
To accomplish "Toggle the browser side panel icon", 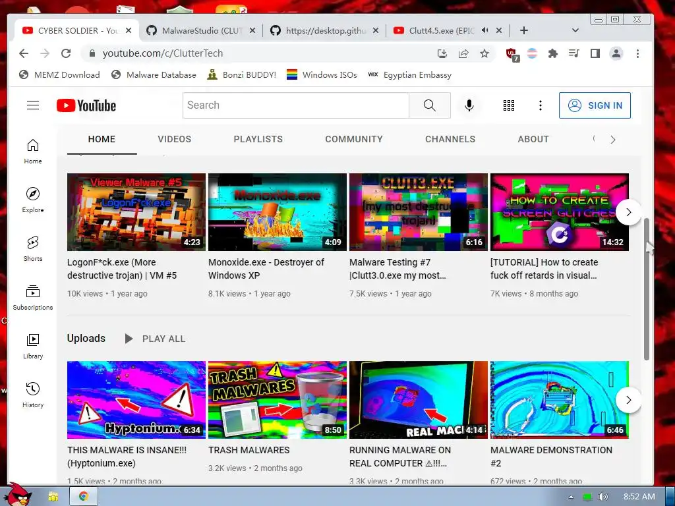I will 595,53.
